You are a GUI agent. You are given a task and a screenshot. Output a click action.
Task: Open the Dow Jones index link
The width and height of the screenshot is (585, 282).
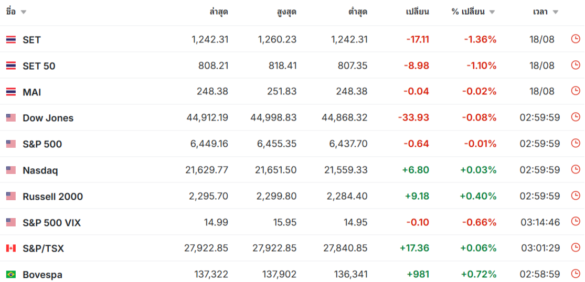click(48, 118)
